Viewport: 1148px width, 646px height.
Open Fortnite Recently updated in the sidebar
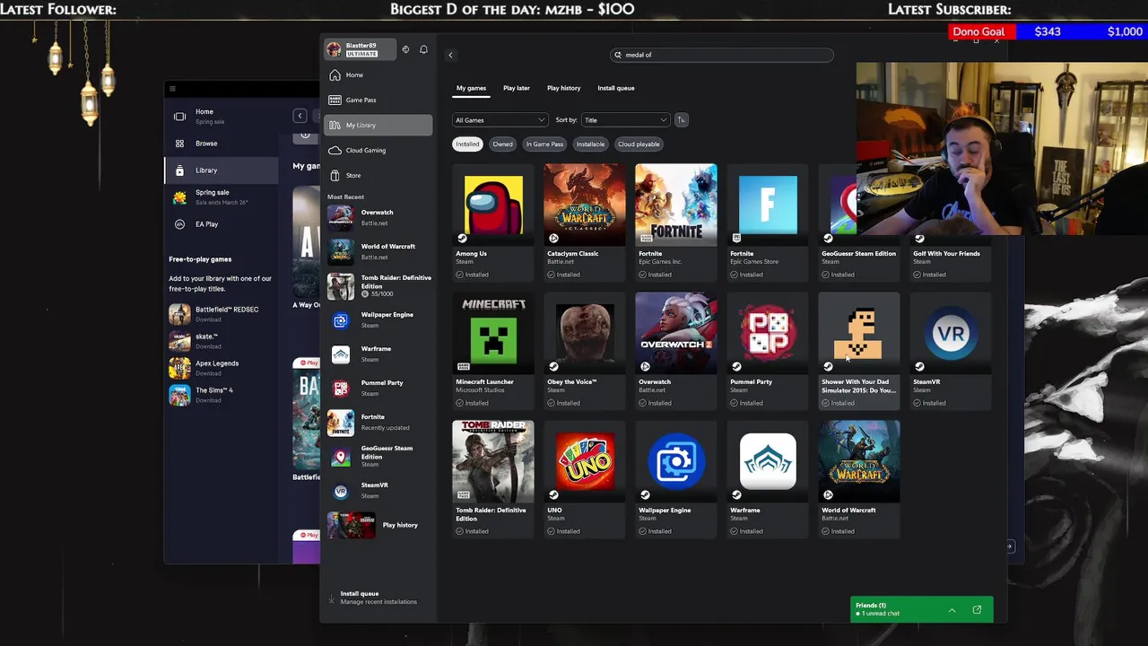[x=378, y=421]
